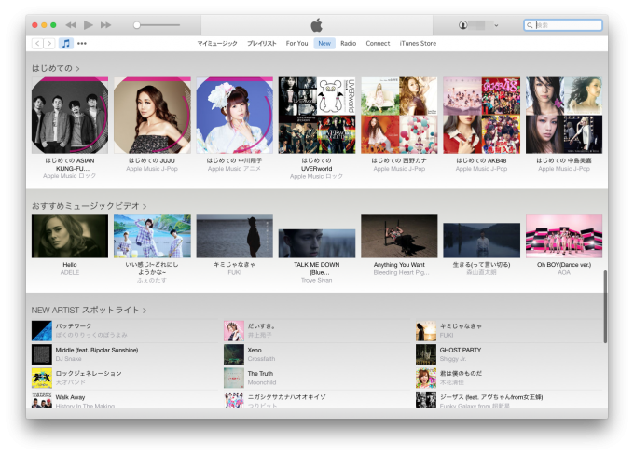
Task: Click the だいすき。 album art icon
Action: (x=234, y=331)
